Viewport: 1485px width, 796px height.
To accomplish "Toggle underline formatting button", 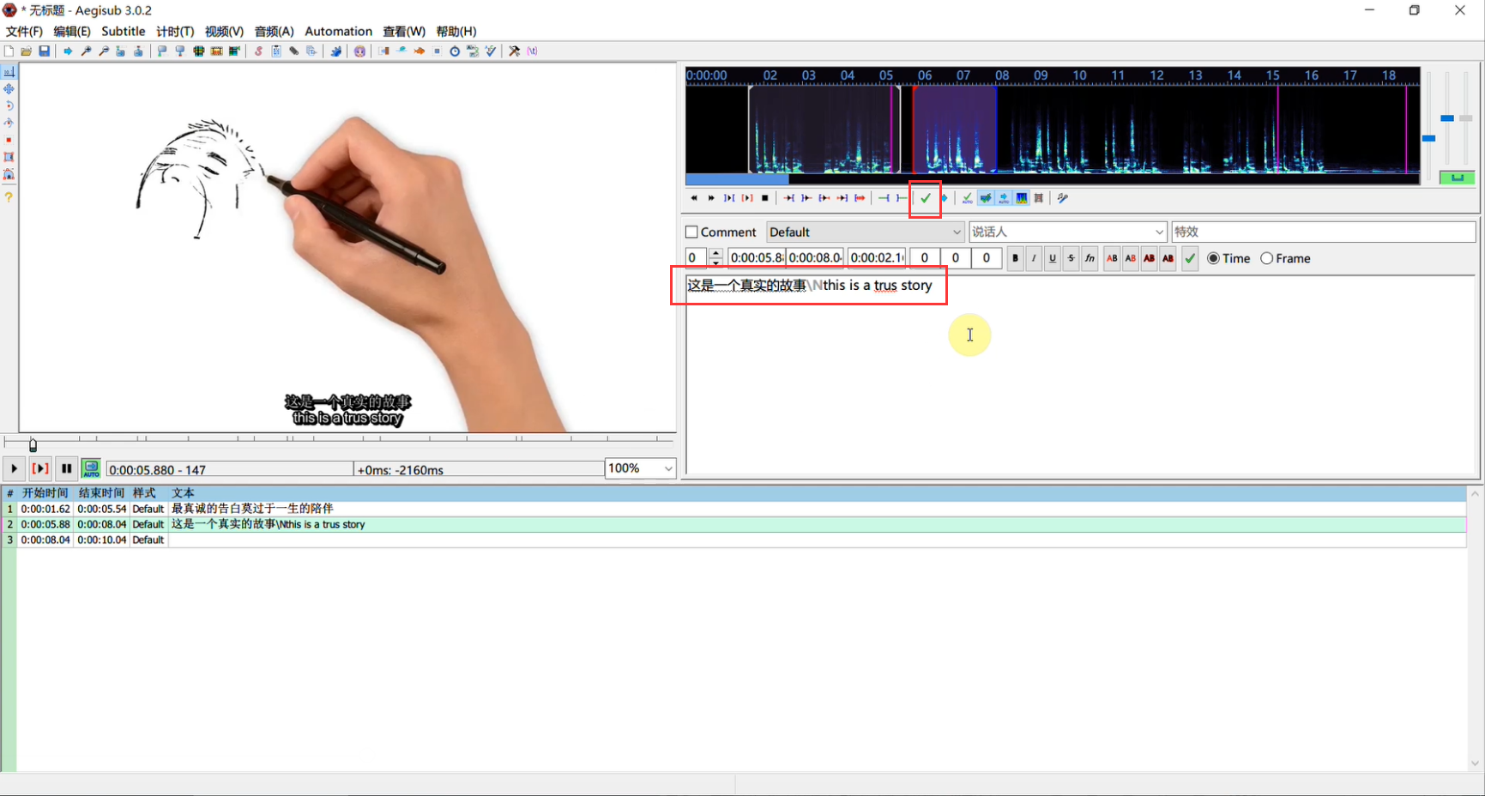I will pos(1053,258).
